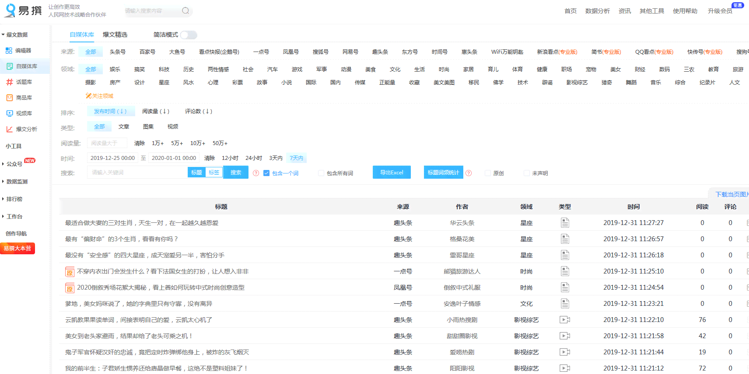Screen dimensions: 749x374
Task: Switch to 自媒体库 tab
Action: point(82,35)
